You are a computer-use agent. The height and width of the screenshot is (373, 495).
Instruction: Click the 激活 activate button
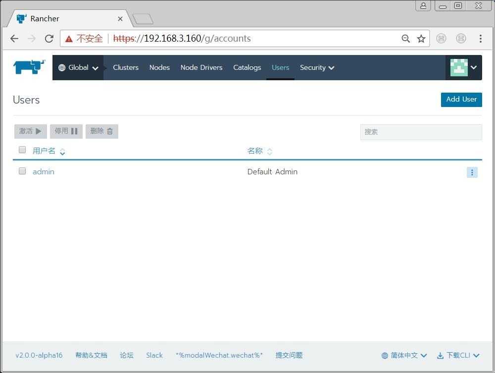[x=30, y=131]
